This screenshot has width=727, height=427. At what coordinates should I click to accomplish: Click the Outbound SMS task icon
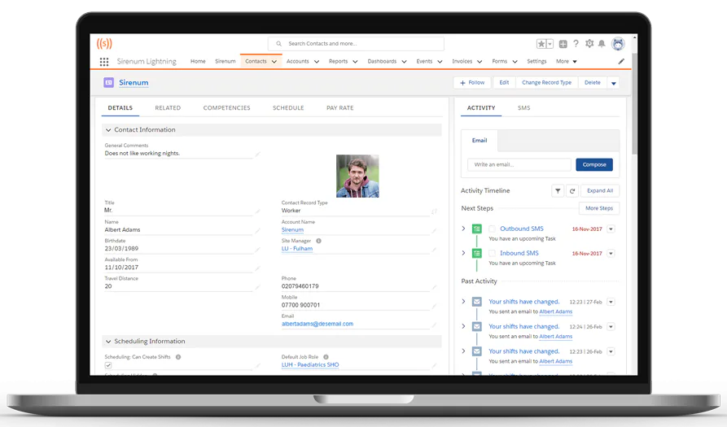pos(476,229)
